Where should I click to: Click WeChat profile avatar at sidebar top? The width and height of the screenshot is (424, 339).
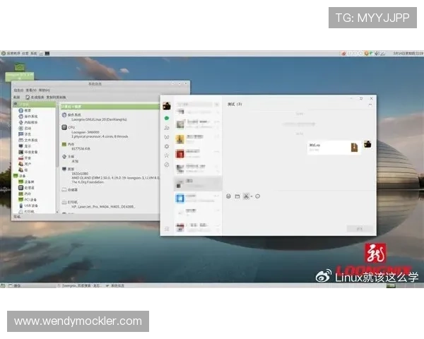tap(167, 106)
